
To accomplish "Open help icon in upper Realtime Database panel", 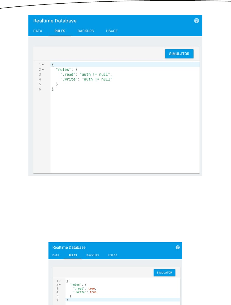I will pyautogui.click(x=196, y=21).
